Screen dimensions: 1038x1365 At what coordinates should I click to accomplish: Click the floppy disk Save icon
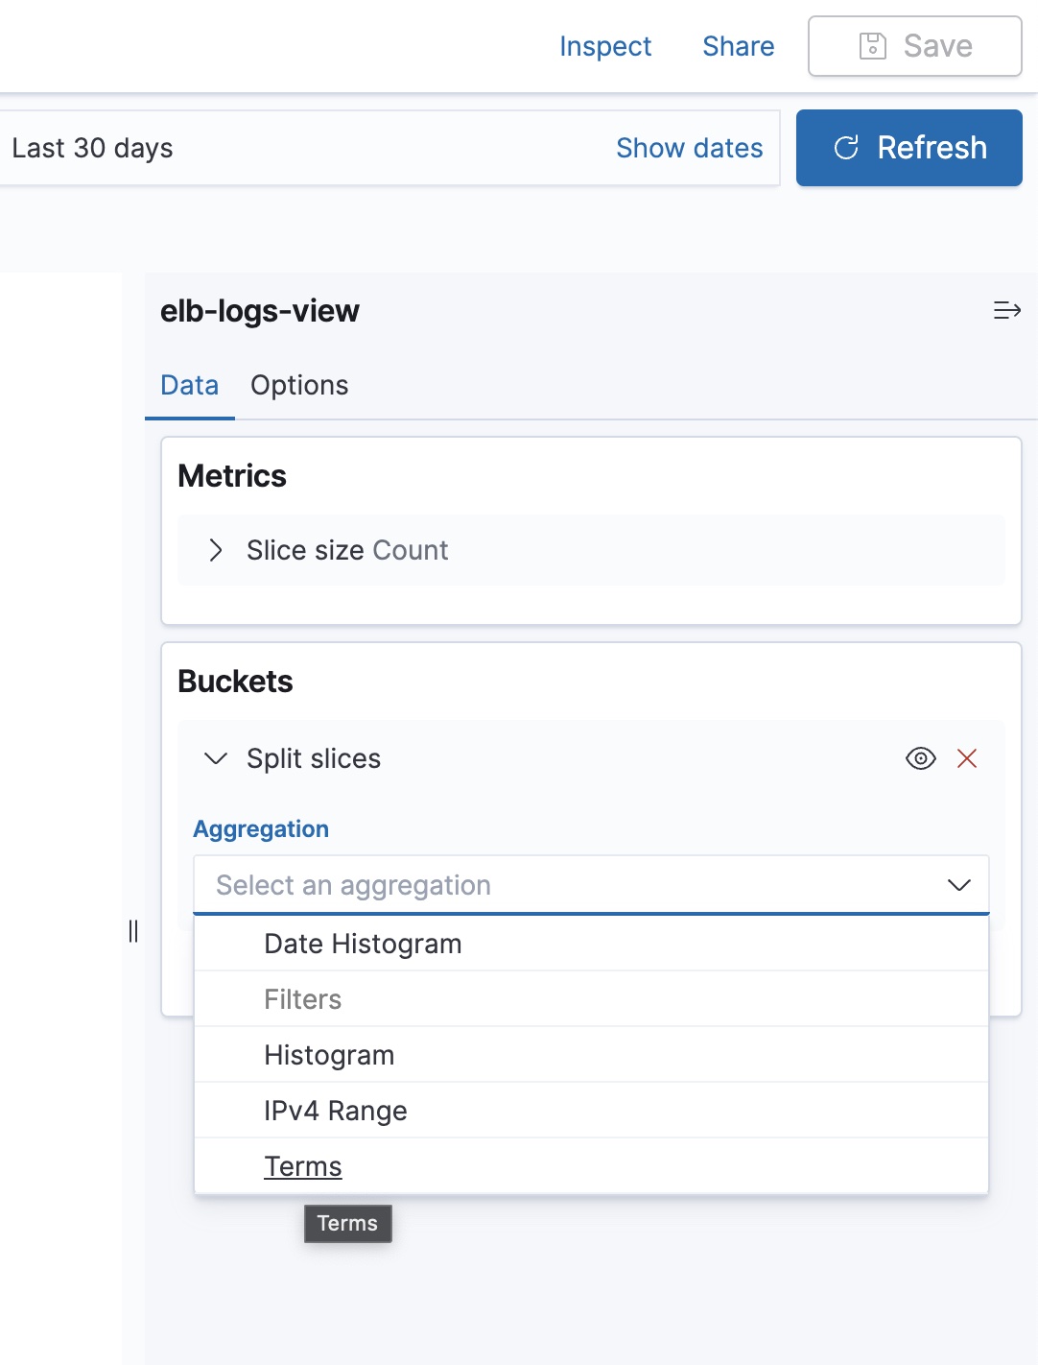click(872, 46)
